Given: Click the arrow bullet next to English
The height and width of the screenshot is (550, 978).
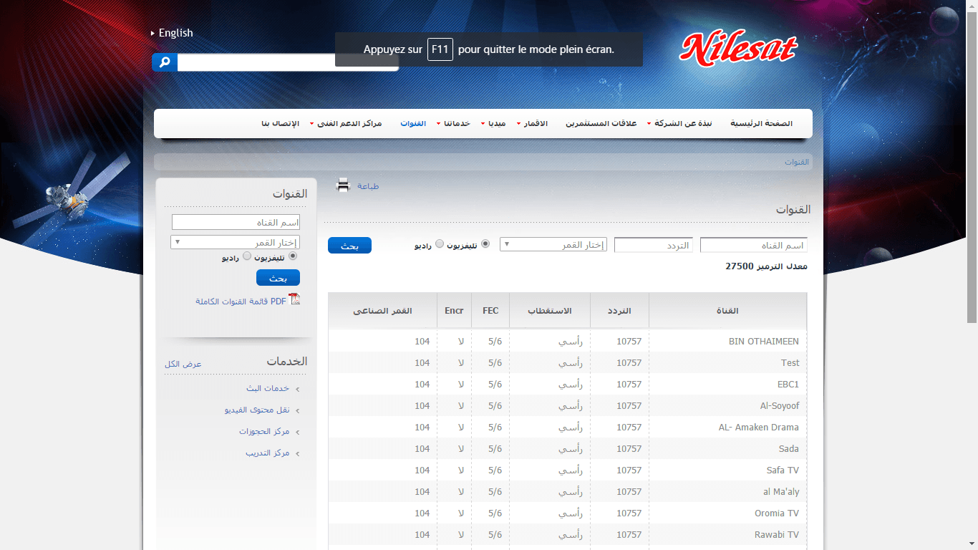Looking at the screenshot, I should point(152,32).
